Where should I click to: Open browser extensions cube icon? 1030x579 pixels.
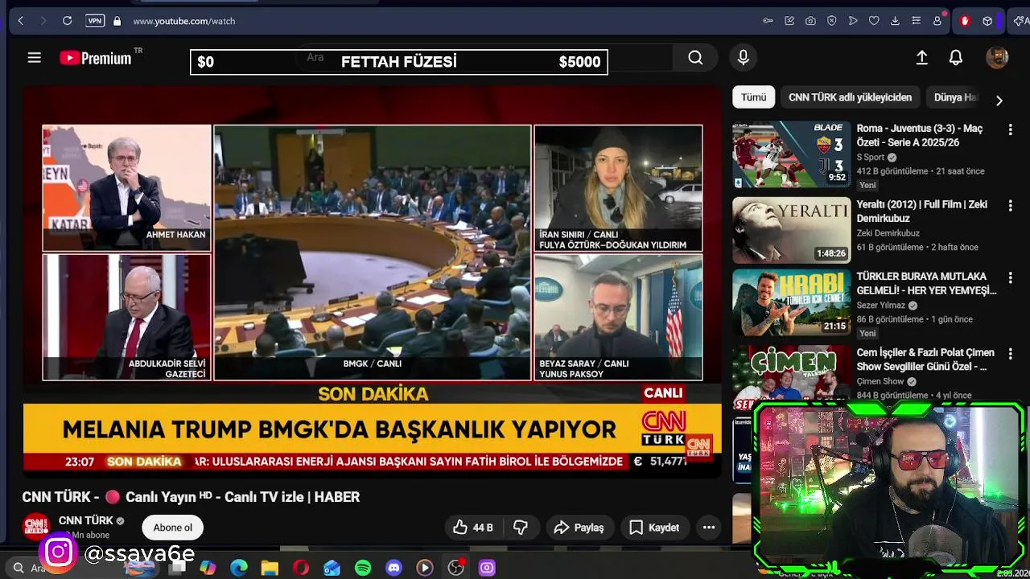click(987, 21)
